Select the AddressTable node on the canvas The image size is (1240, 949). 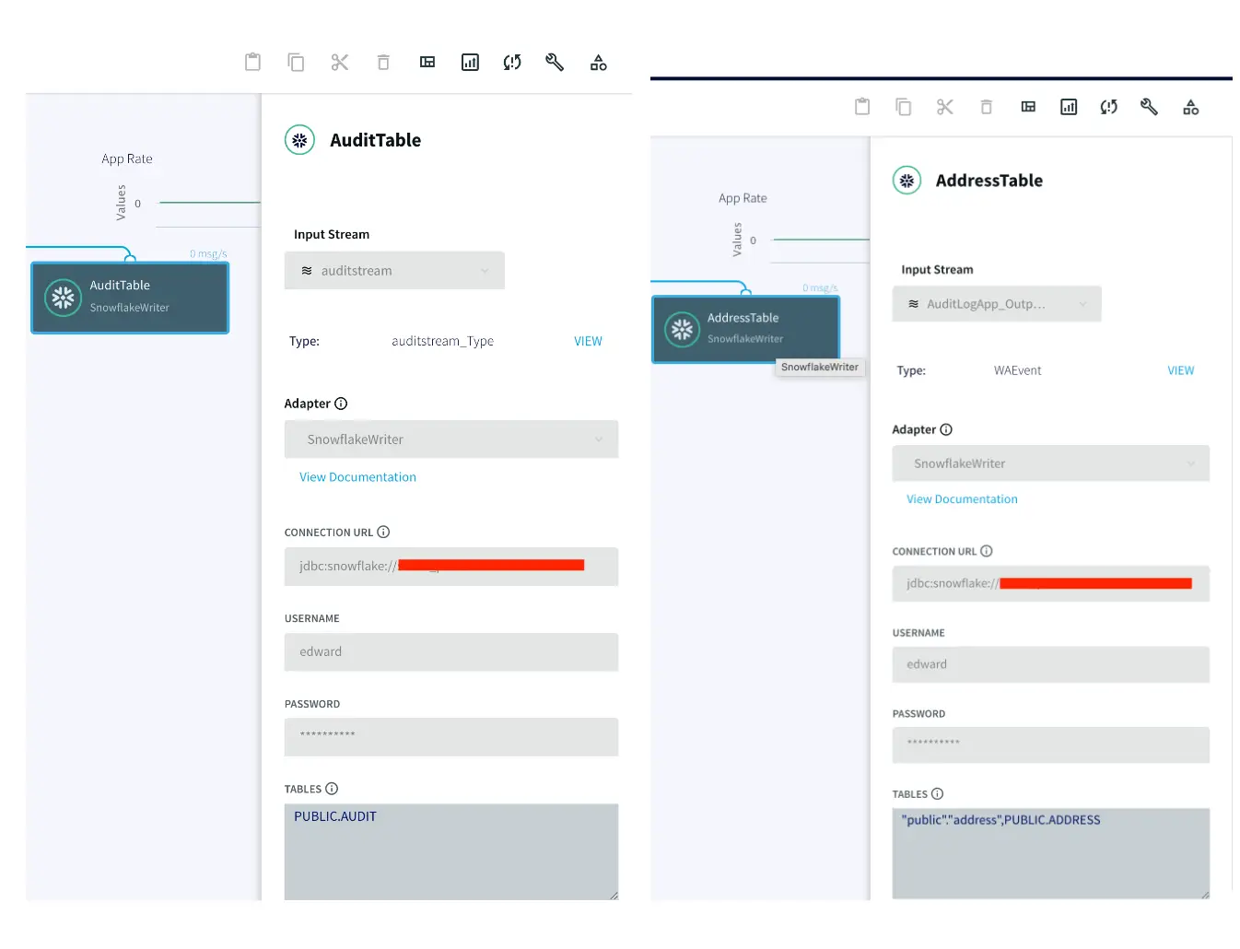coord(745,328)
